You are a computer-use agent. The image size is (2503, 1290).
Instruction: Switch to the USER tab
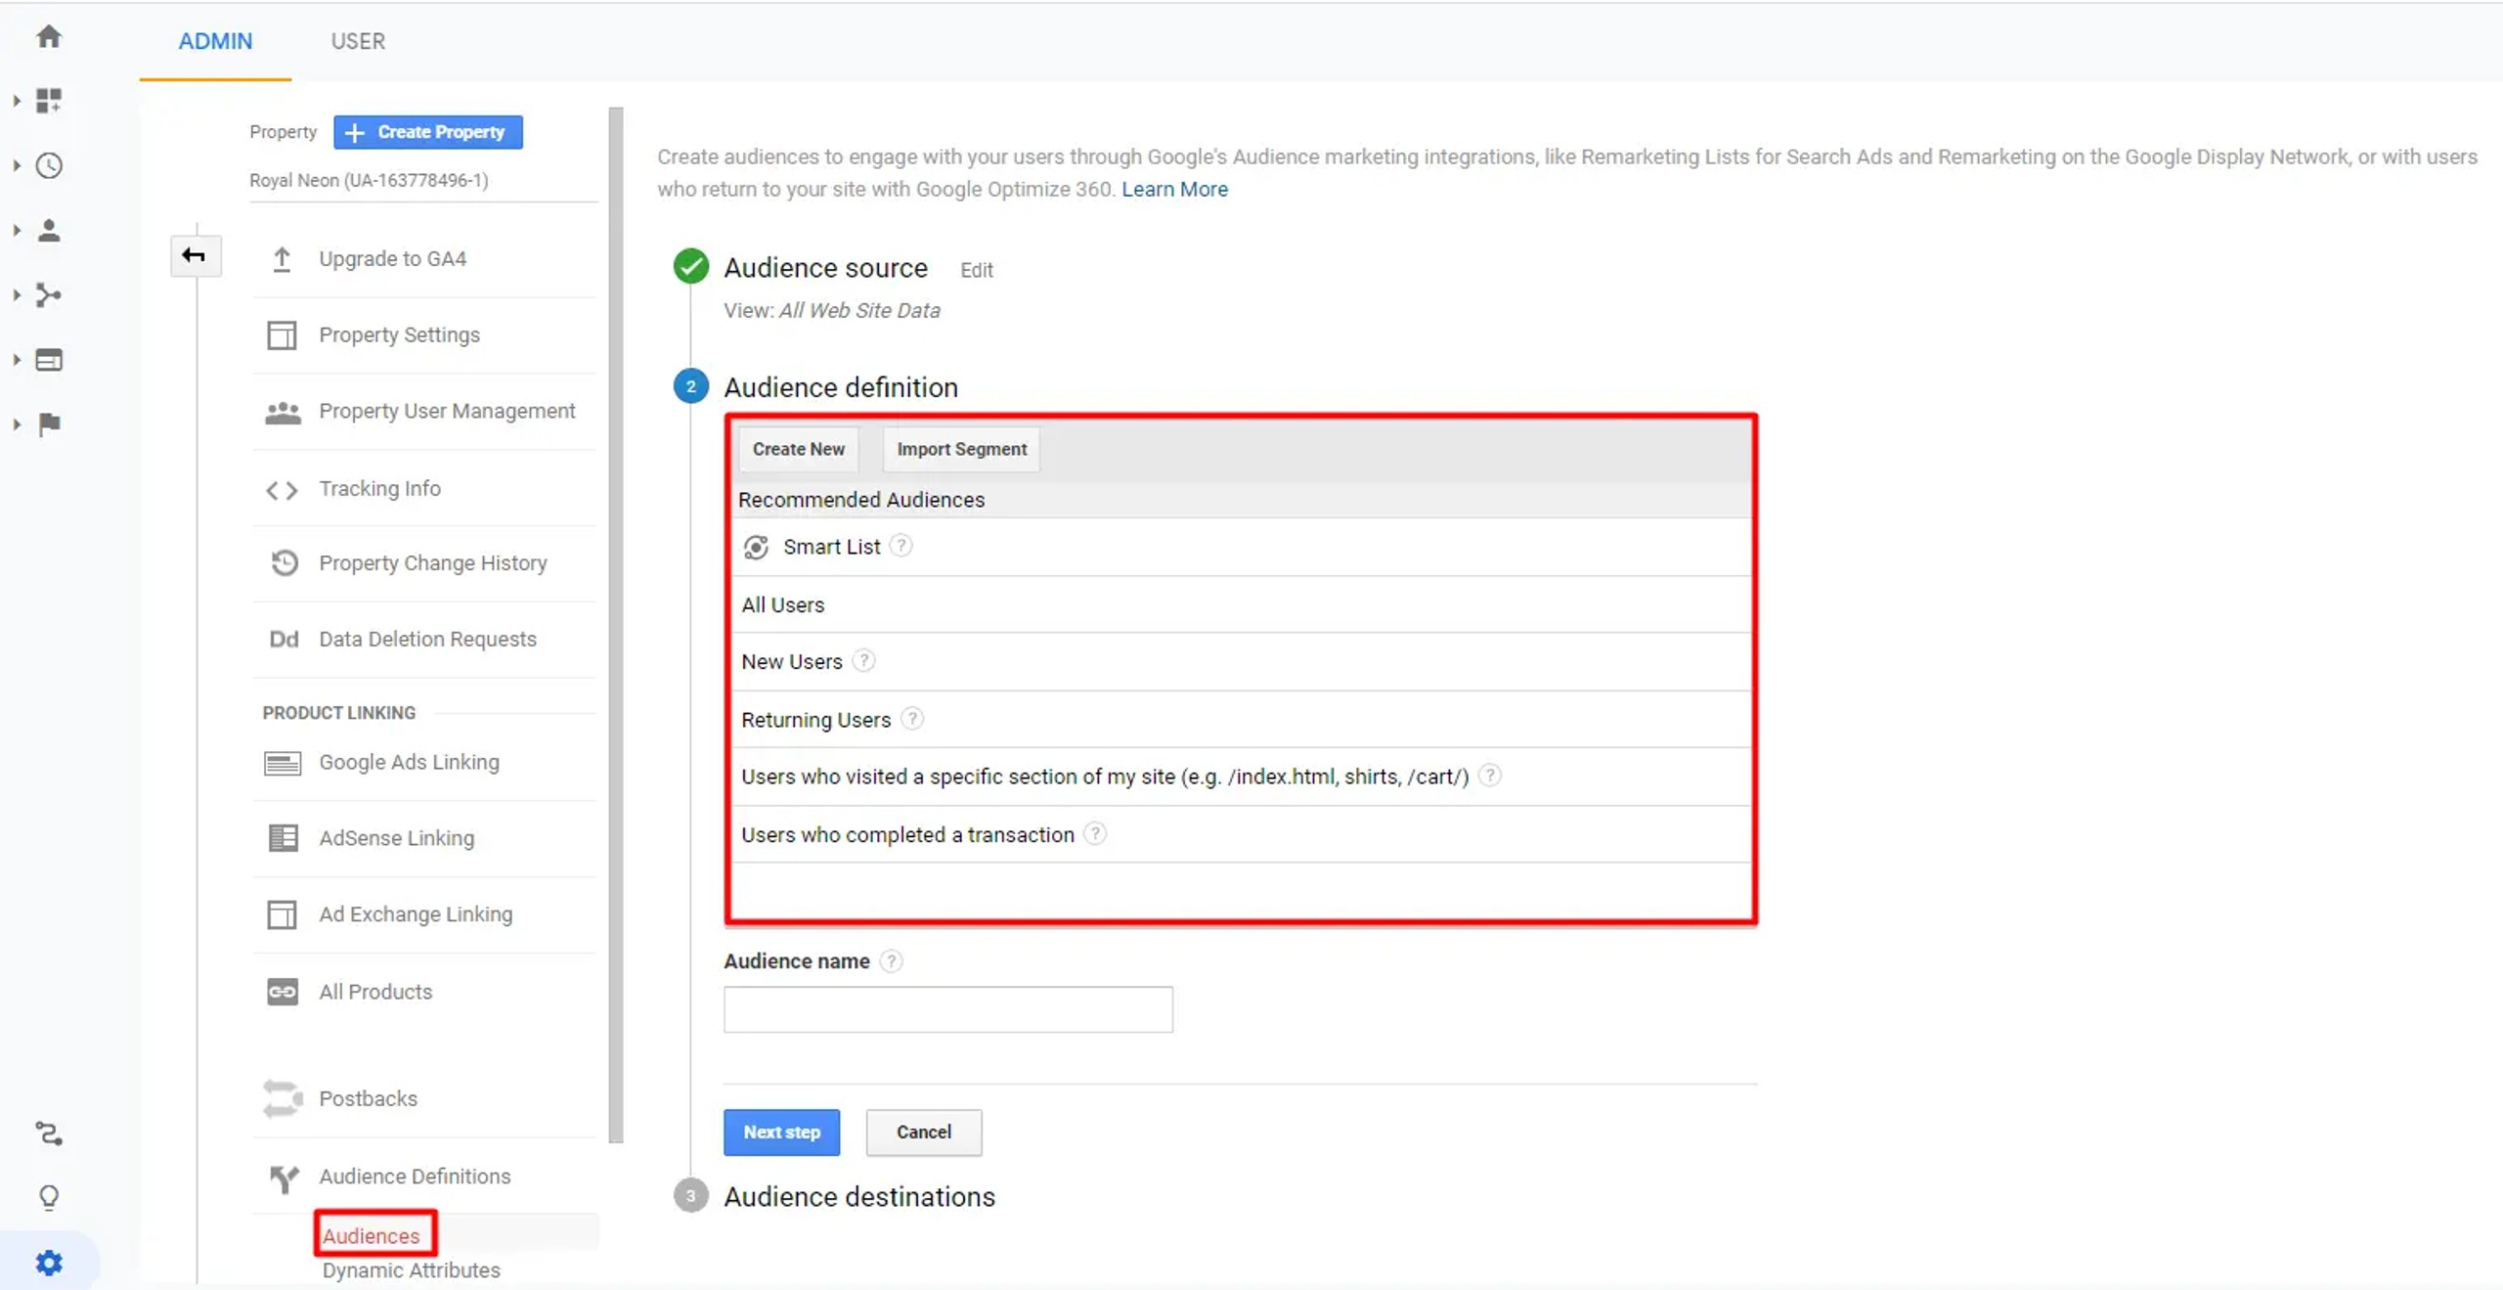[x=358, y=41]
